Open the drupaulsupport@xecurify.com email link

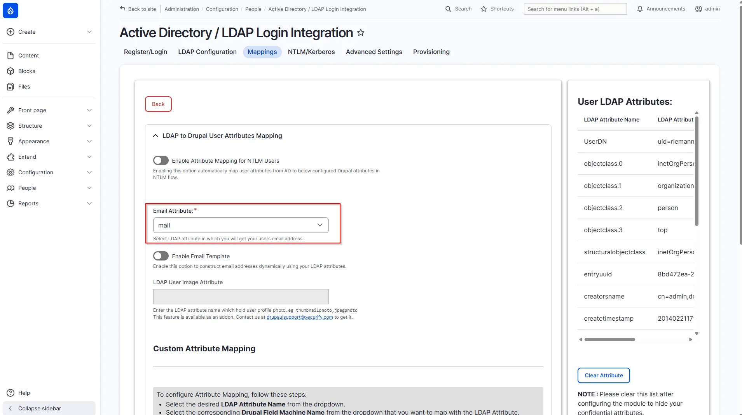[300, 317]
